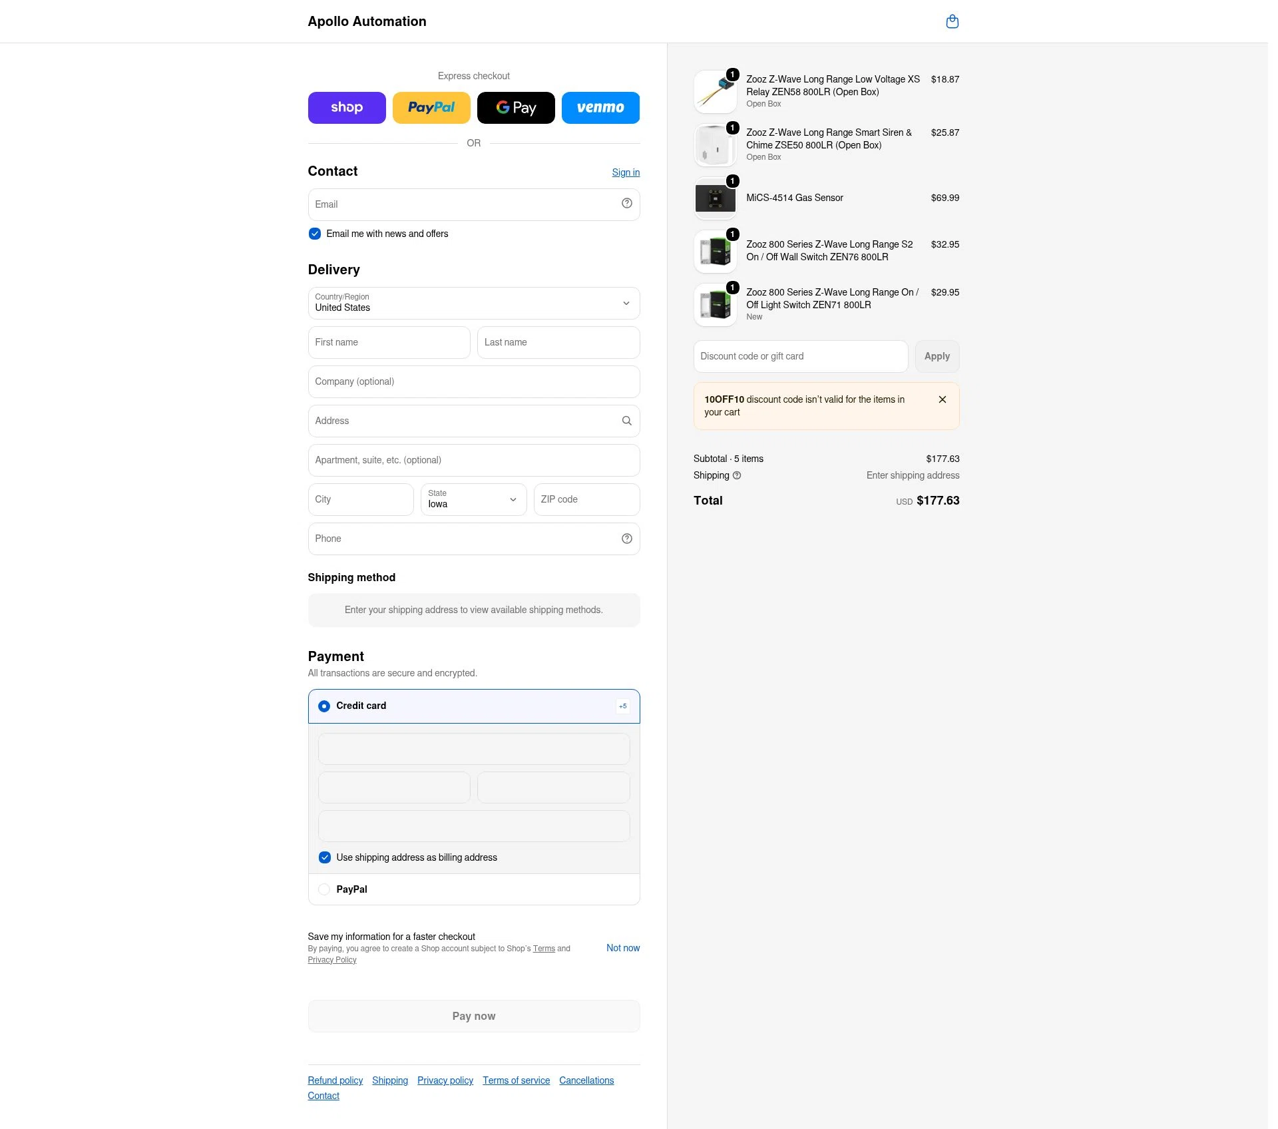Click the Enter shipping address text
Image resolution: width=1278 pixels, height=1129 pixels.
tap(913, 475)
